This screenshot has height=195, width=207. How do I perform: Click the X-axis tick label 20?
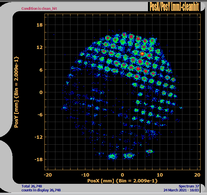(x=197, y=175)
